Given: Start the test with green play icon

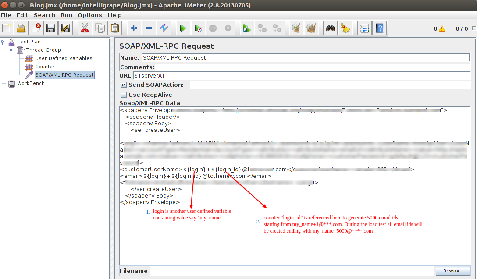Looking at the screenshot, I should point(183,28).
